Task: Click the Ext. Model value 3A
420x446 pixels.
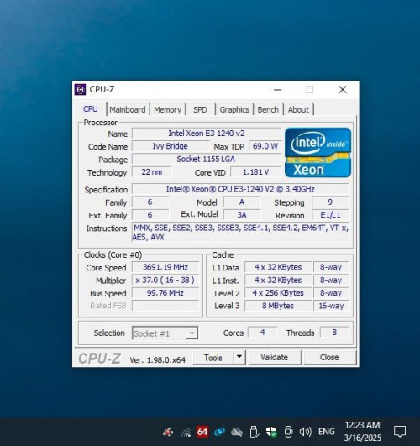Action: (242, 215)
